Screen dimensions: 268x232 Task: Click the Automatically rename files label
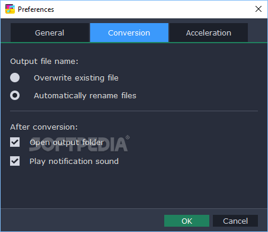click(85, 96)
